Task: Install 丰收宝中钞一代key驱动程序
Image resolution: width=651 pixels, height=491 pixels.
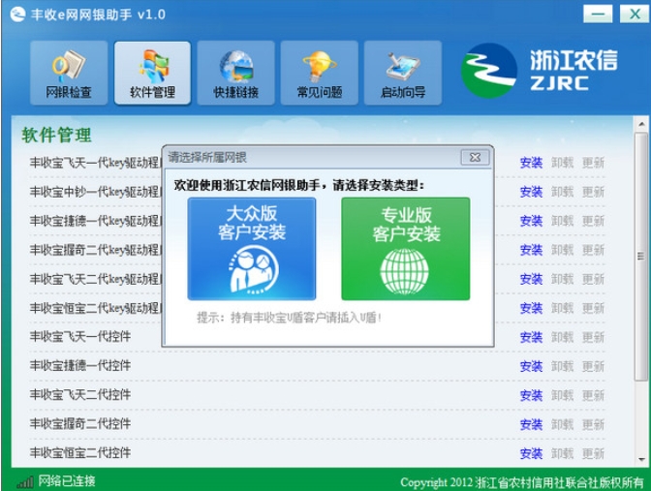Action: (531, 192)
